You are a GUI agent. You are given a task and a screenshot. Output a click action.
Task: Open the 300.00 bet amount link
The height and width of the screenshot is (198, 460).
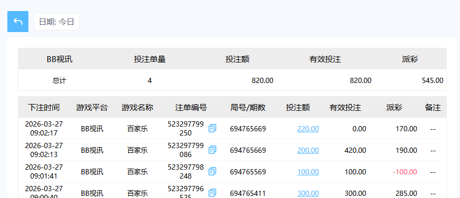[308, 193]
